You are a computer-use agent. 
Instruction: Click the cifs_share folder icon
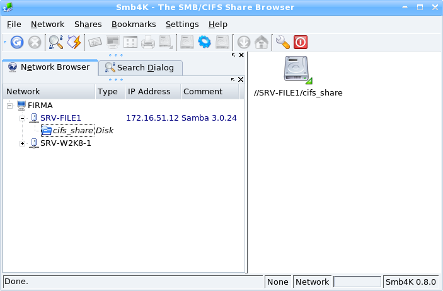pyautogui.click(x=47, y=131)
